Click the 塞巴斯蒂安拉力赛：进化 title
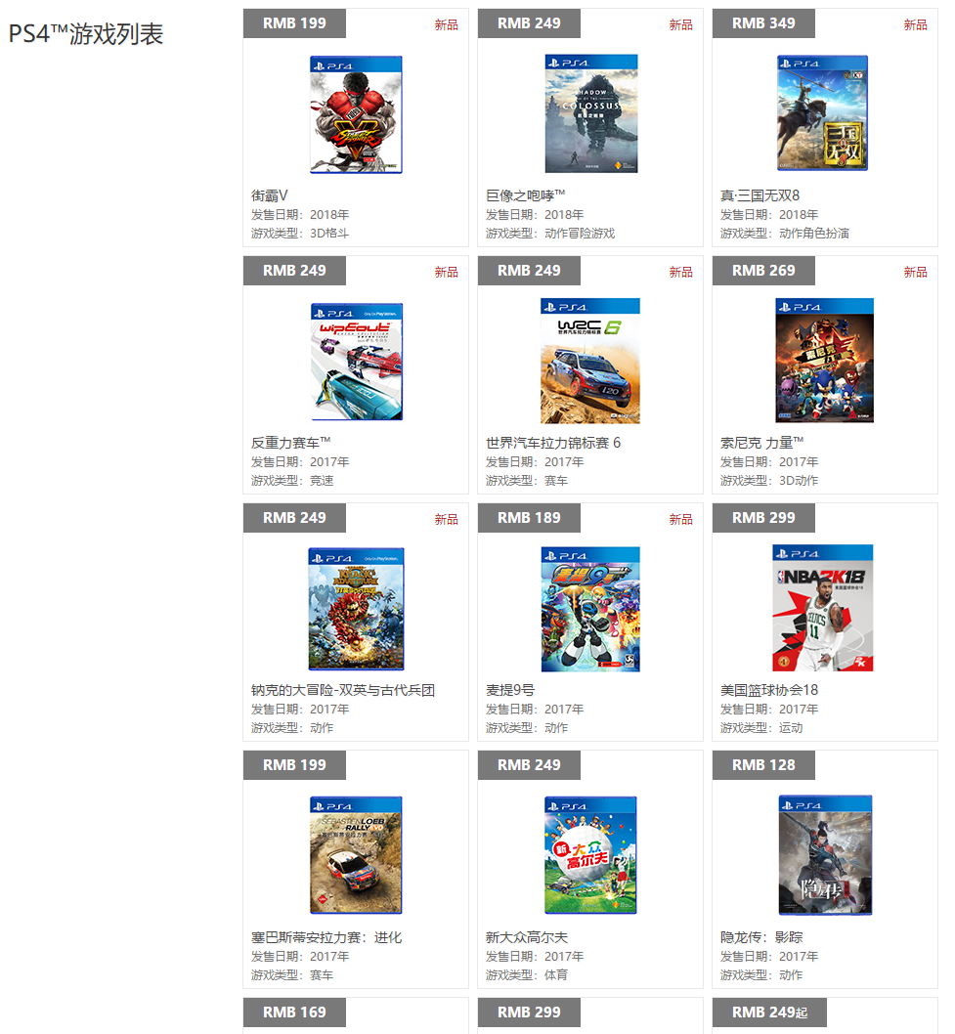 point(326,937)
